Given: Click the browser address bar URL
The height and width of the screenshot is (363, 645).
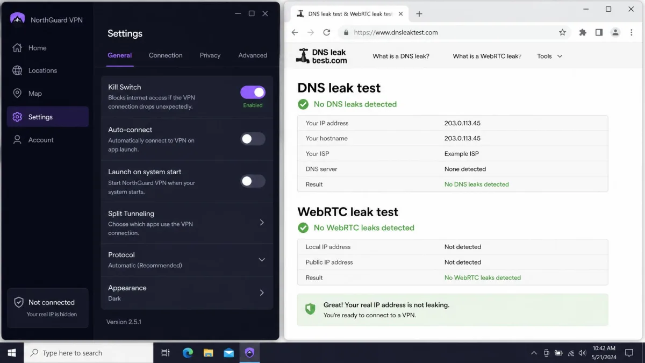Looking at the screenshot, I should (396, 32).
